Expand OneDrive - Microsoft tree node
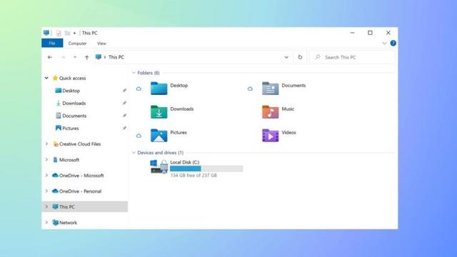Screen dimensions: 457x257 pyautogui.click(x=46, y=175)
